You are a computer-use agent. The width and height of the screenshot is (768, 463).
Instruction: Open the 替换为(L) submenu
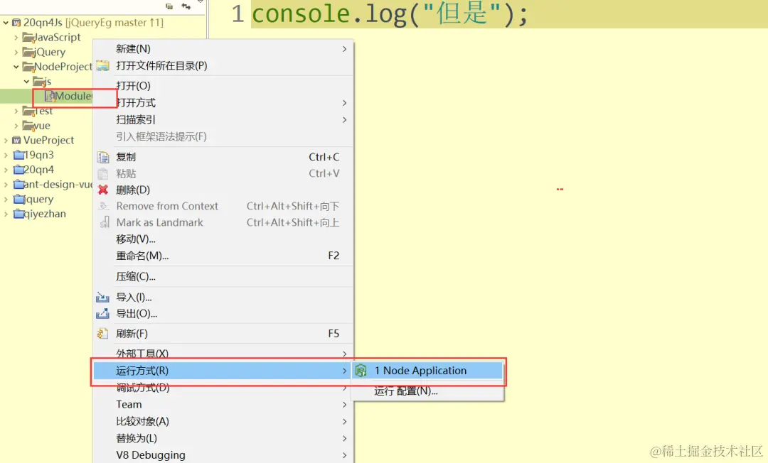click(223, 438)
